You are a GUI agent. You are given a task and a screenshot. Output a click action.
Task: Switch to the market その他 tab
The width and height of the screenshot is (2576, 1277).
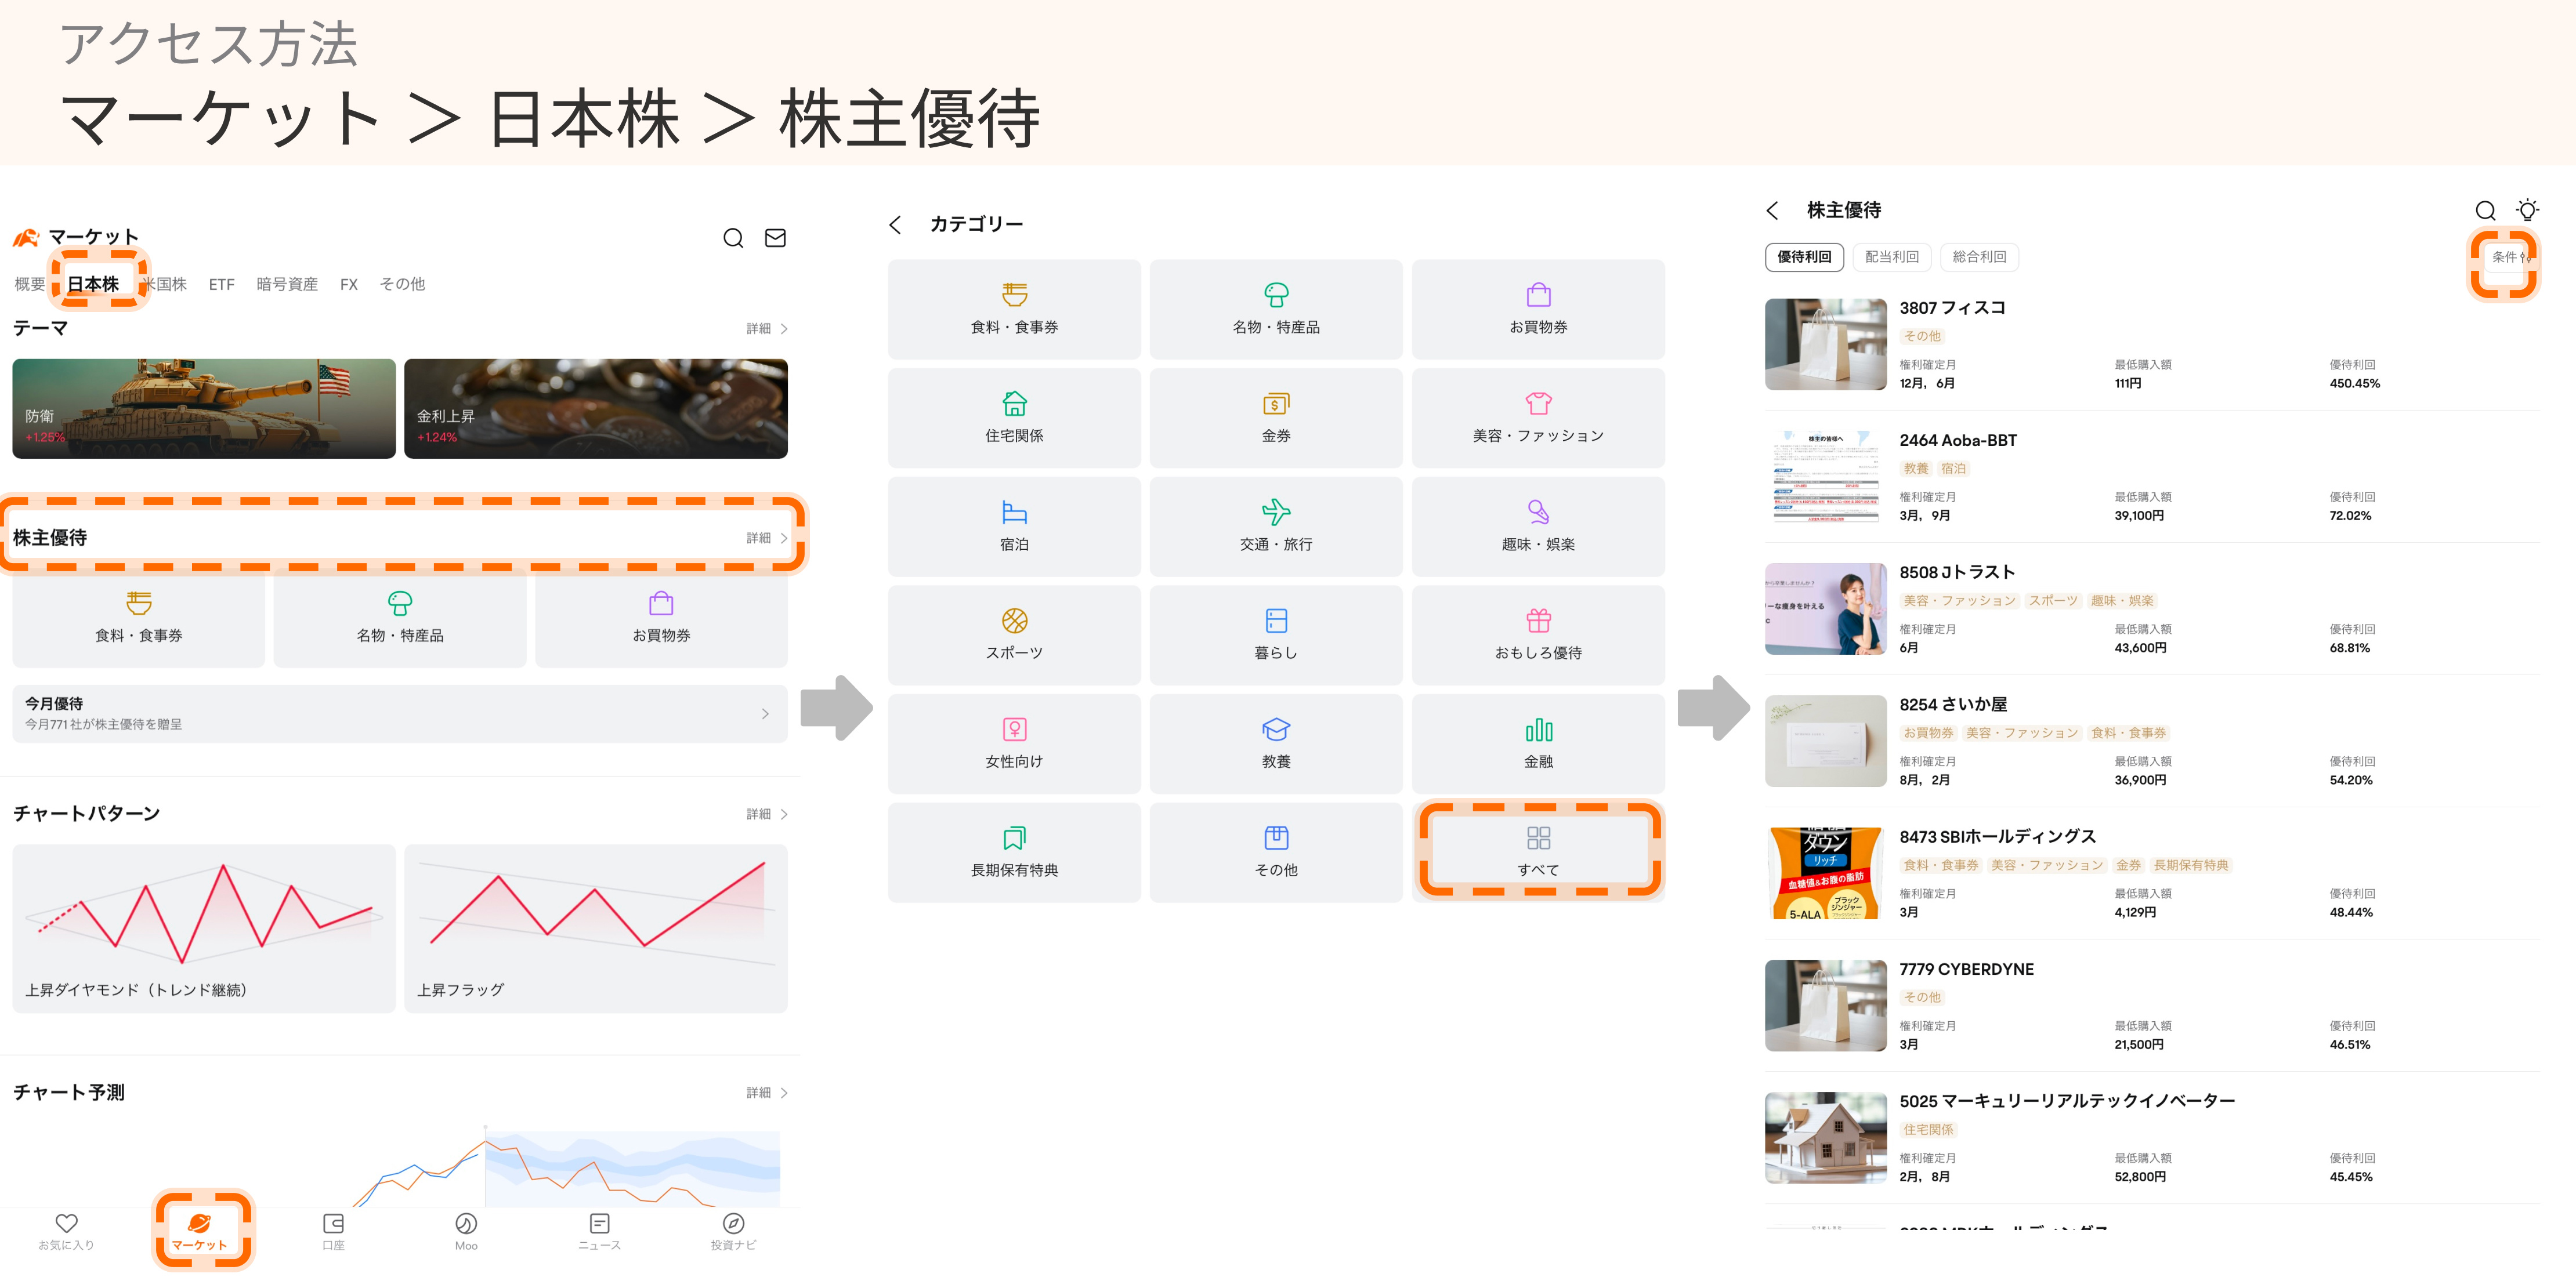[x=402, y=285]
